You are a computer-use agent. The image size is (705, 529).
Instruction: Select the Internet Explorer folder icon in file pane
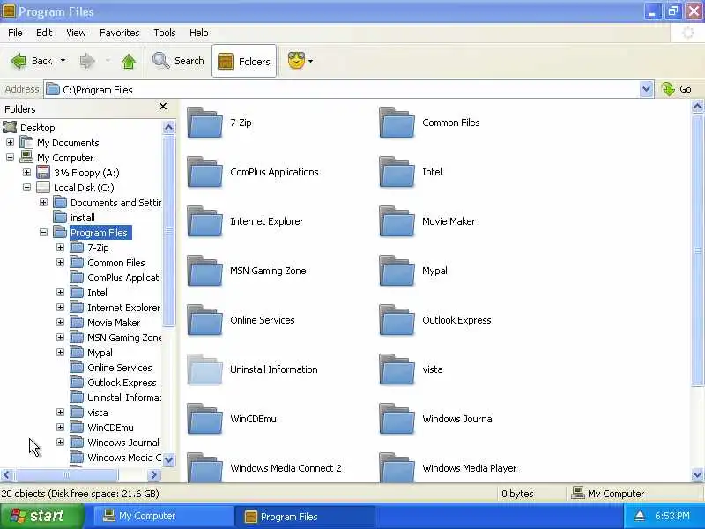(204, 221)
